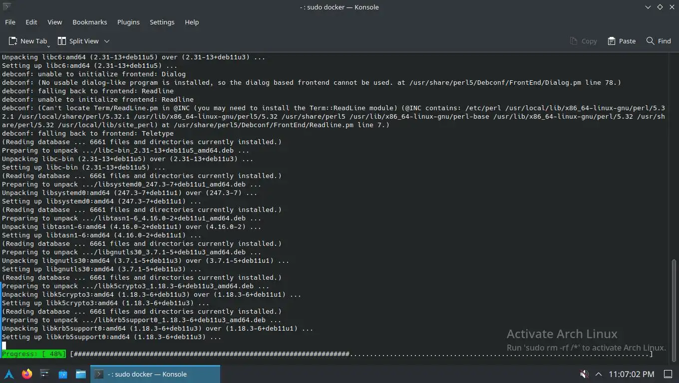Click the 'Setting up libk5crypto3:amd64' line

(106, 303)
